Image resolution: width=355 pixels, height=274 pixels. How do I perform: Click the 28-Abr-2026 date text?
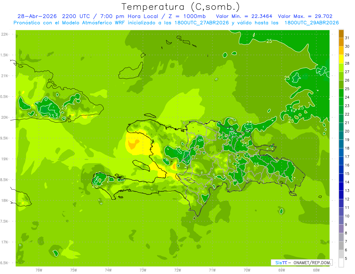tap(37, 16)
